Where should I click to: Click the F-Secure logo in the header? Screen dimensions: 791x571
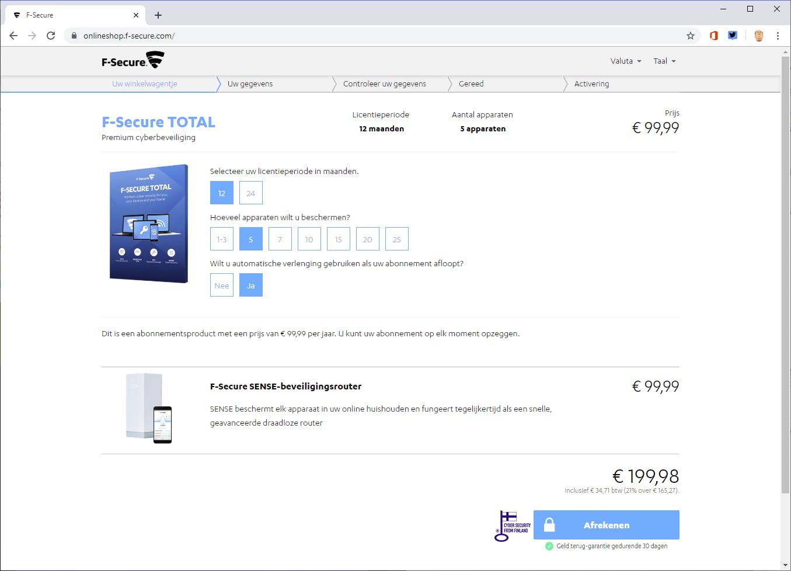click(133, 60)
